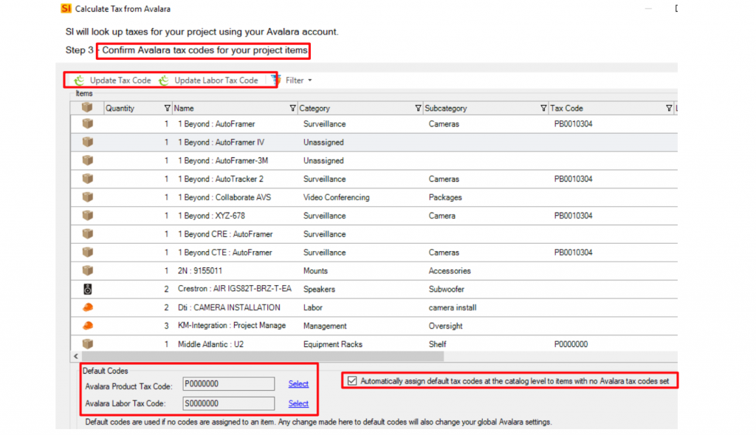
Task: Select the 1 Beyond : AutoFramer-3M item name
Action: click(x=223, y=160)
